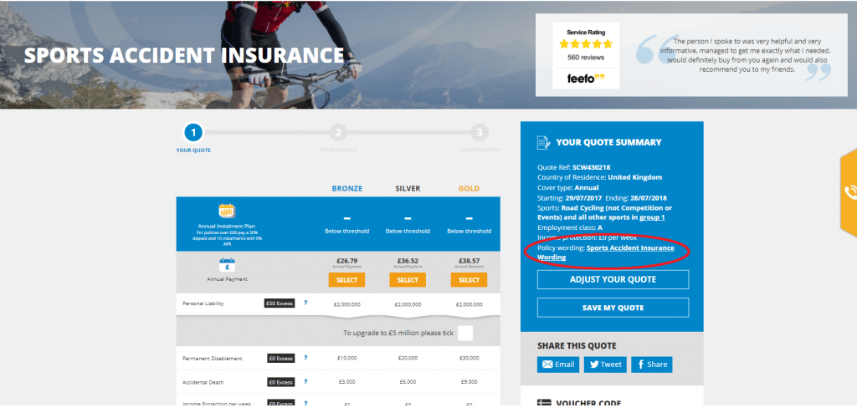The image size is (857, 408).
Task: Open the Permanent Disablement help icon
Action: pyautogui.click(x=305, y=359)
